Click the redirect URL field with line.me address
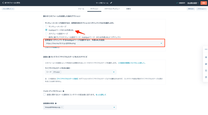208x115 pixels. pos(104,43)
